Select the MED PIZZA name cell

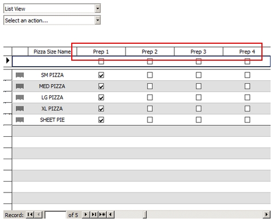(52, 86)
